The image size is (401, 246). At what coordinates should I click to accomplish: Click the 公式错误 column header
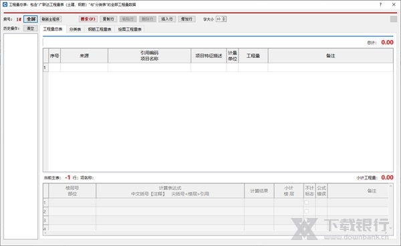pyautogui.click(x=321, y=191)
